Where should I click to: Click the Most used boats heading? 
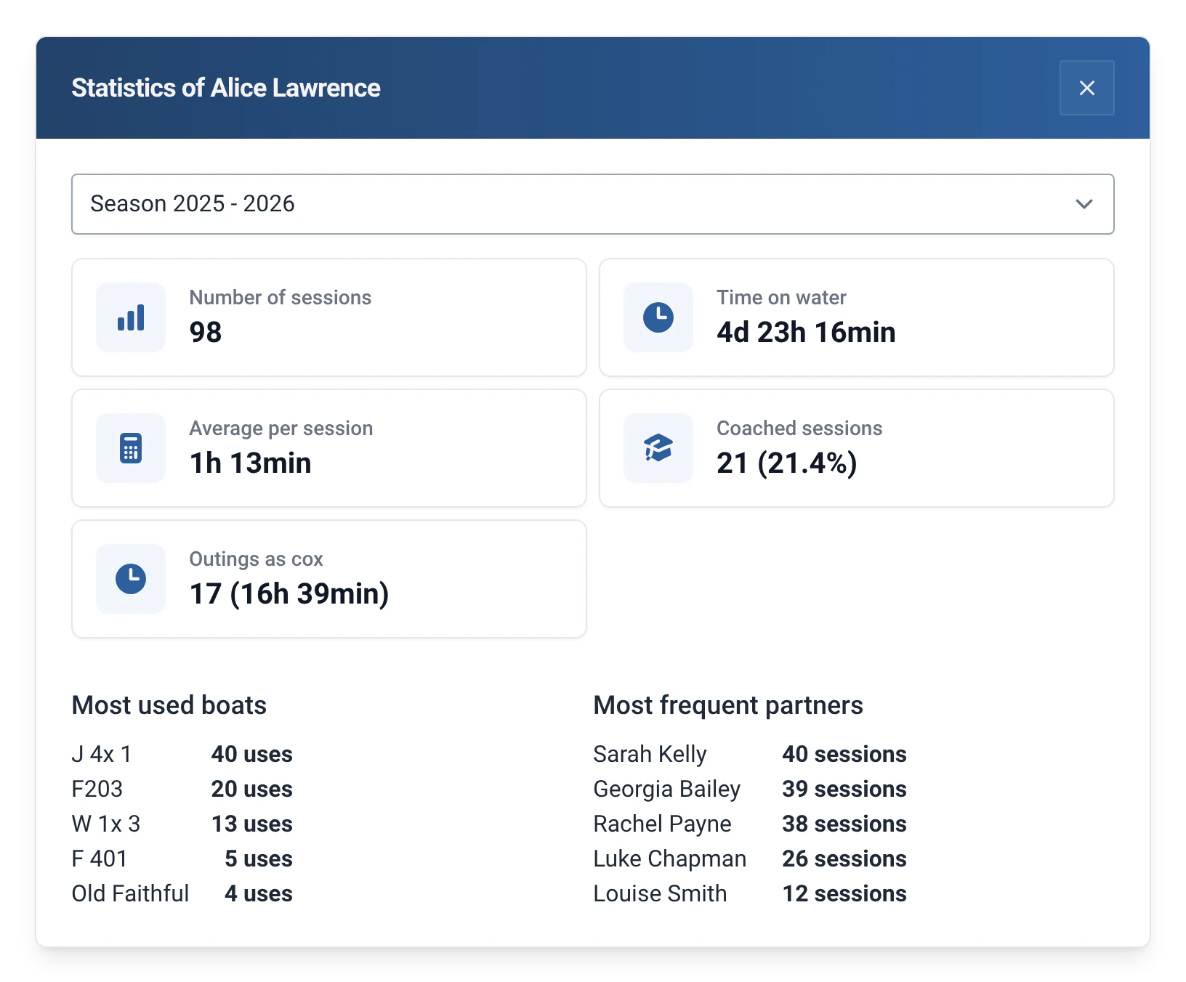pyautogui.click(x=169, y=705)
